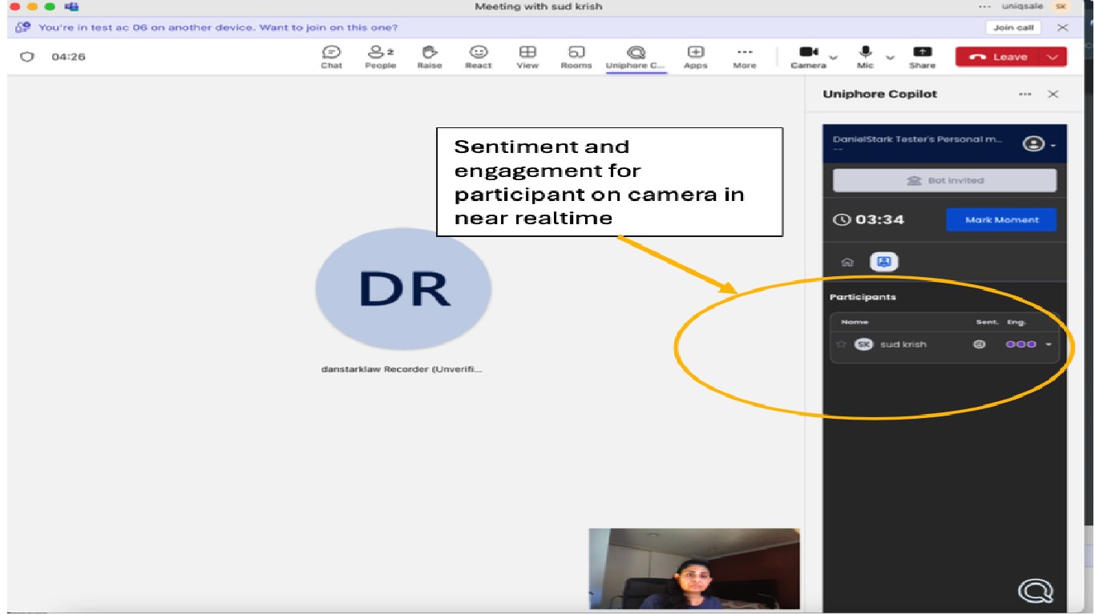Star the sud krish participant
Image resolution: width=1095 pixels, height=615 pixels.
[842, 344]
